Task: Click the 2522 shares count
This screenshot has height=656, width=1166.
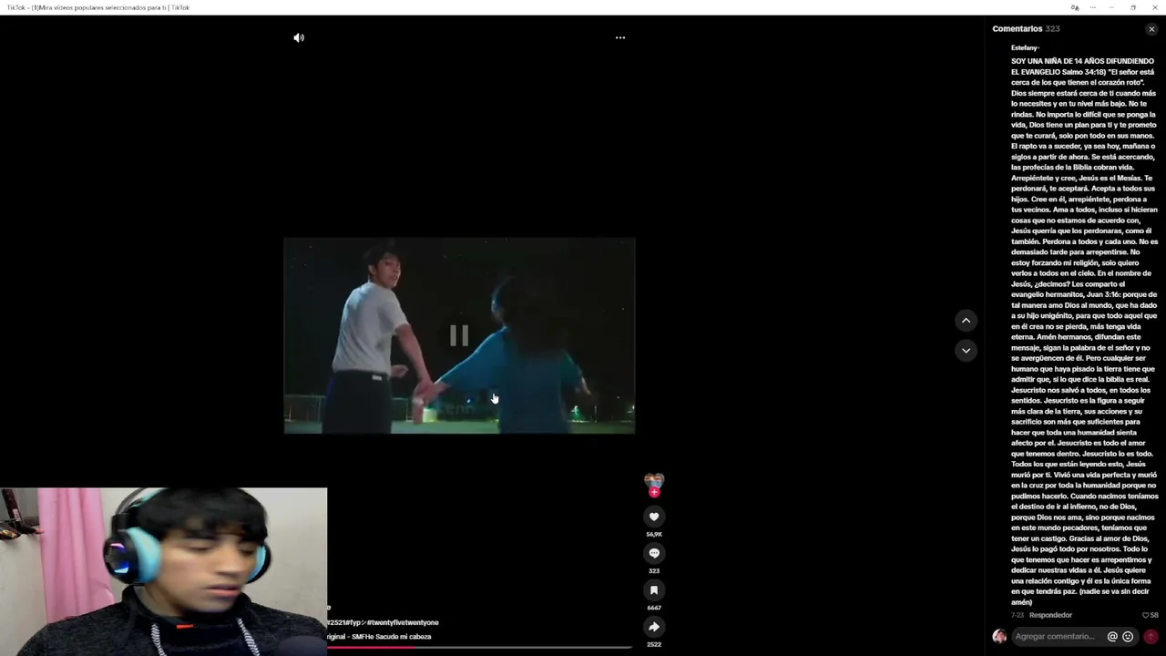Action: (654, 644)
